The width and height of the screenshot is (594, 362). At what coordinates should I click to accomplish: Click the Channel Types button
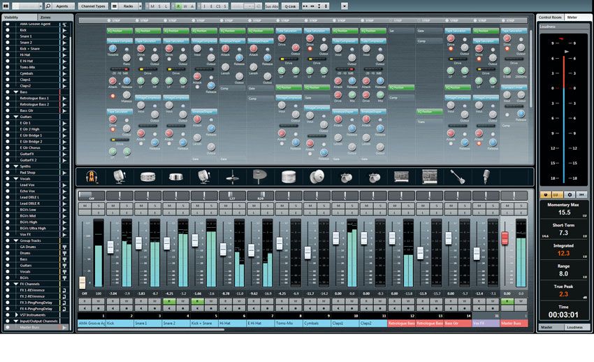tap(93, 6)
